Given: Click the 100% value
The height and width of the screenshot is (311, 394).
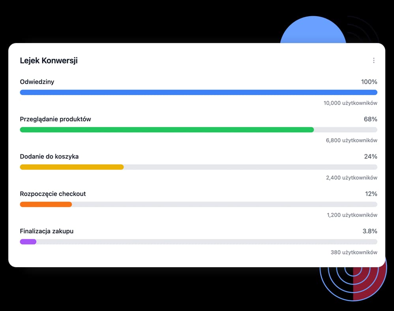Looking at the screenshot, I should [369, 82].
